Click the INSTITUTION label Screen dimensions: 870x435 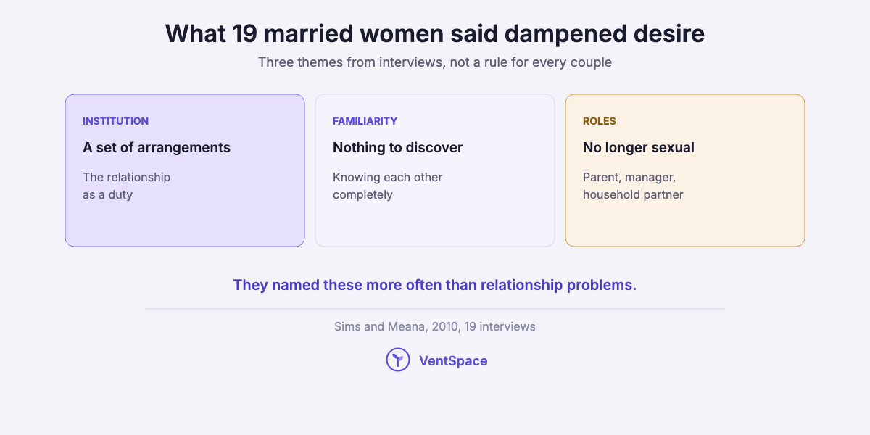pyautogui.click(x=115, y=121)
